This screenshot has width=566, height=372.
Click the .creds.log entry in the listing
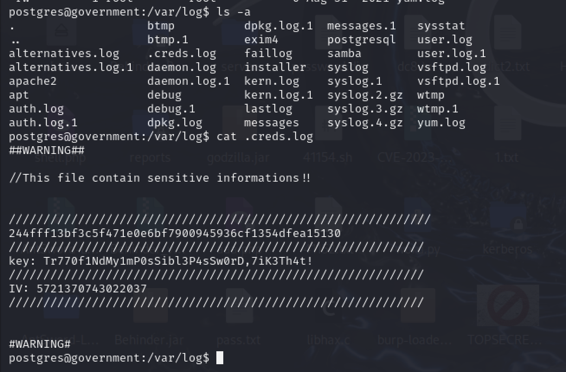182,54
